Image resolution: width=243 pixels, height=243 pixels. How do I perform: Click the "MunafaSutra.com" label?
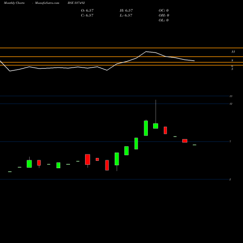pos(47,3)
